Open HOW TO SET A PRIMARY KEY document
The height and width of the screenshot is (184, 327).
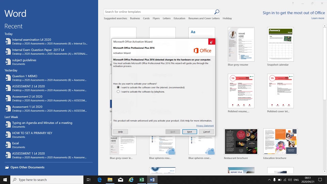click(x=49, y=135)
